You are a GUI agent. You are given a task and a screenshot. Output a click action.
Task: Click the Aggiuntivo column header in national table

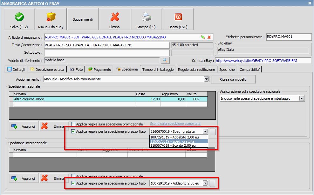174,94
